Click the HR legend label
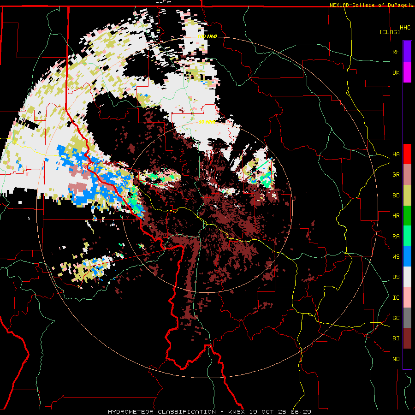 (396, 216)
